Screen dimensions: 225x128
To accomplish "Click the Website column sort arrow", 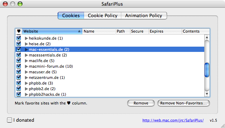I will pyautogui.click(x=79, y=31).
